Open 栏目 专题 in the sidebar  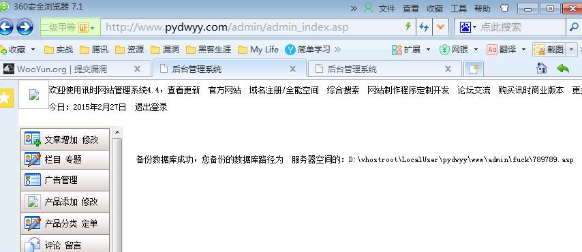(x=65, y=159)
